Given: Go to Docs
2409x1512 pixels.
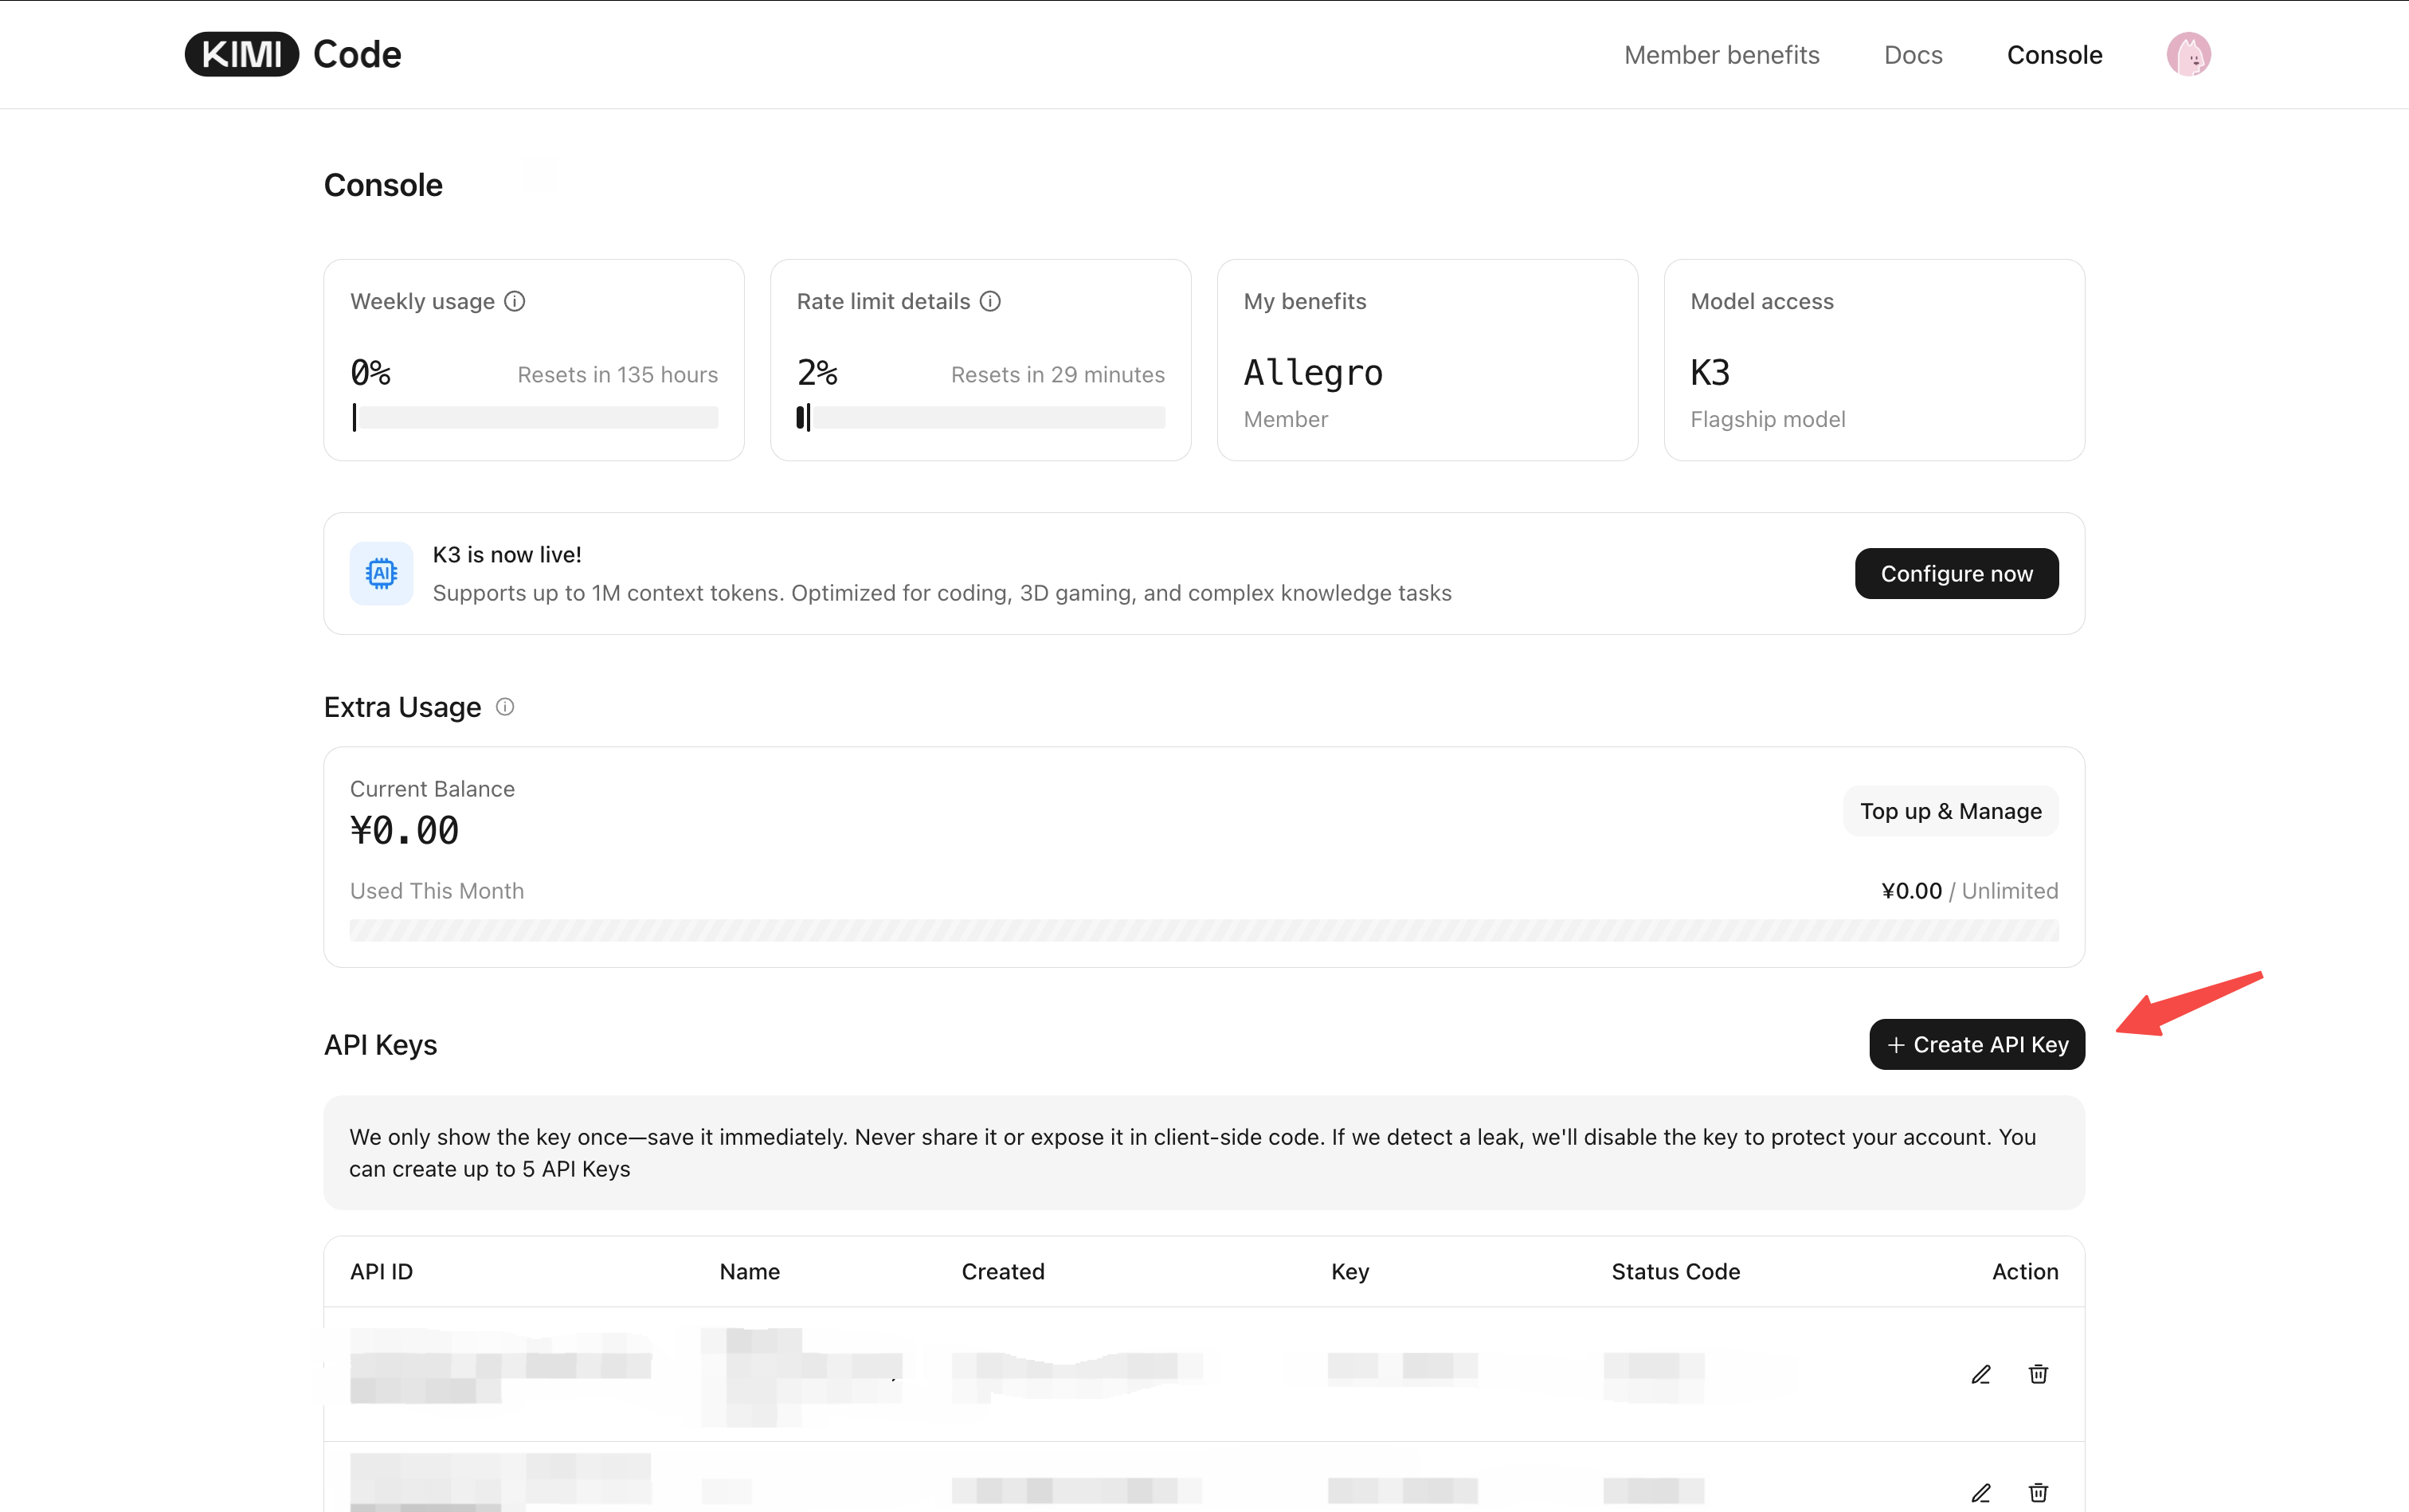Looking at the screenshot, I should coord(1913,55).
